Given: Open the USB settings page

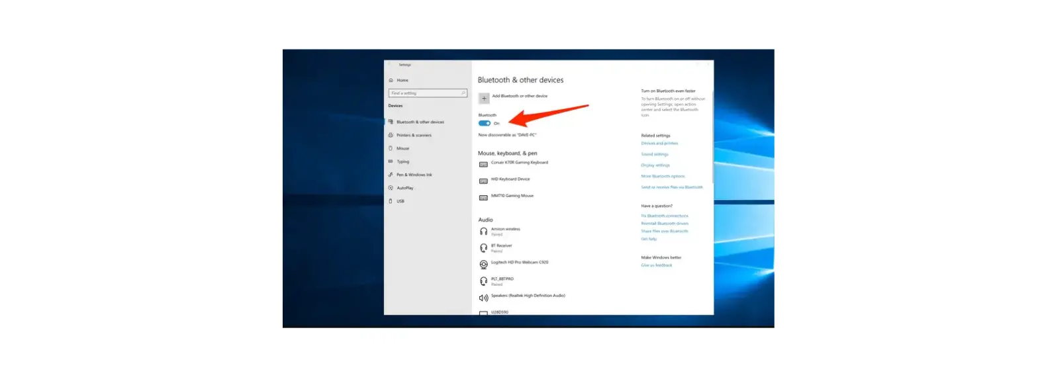Looking at the screenshot, I should tap(401, 201).
